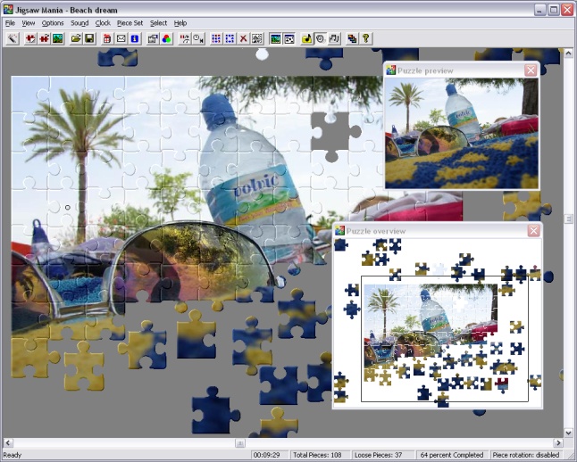
Task: Click the envelope mail toolbar icon
Action: tap(121, 38)
